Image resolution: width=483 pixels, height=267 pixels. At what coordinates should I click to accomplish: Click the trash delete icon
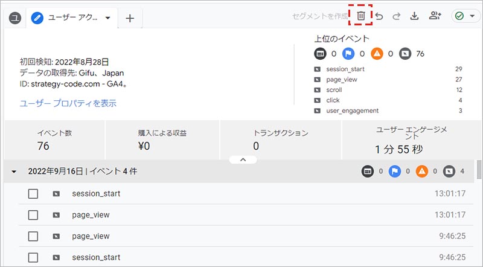(x=360, y=16)
